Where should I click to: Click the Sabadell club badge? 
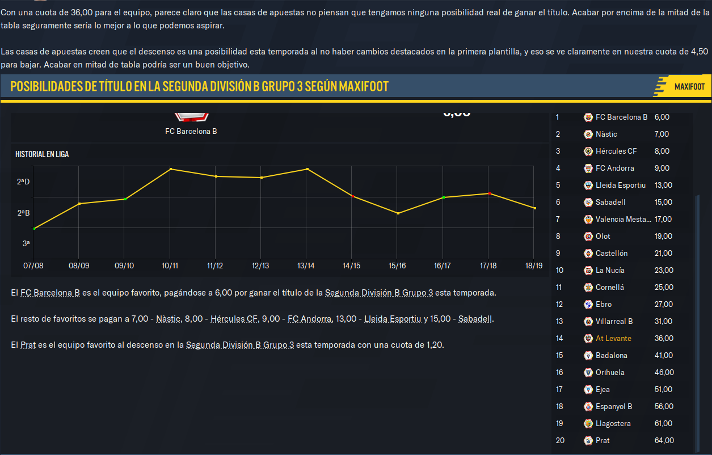tap(588, 203)
